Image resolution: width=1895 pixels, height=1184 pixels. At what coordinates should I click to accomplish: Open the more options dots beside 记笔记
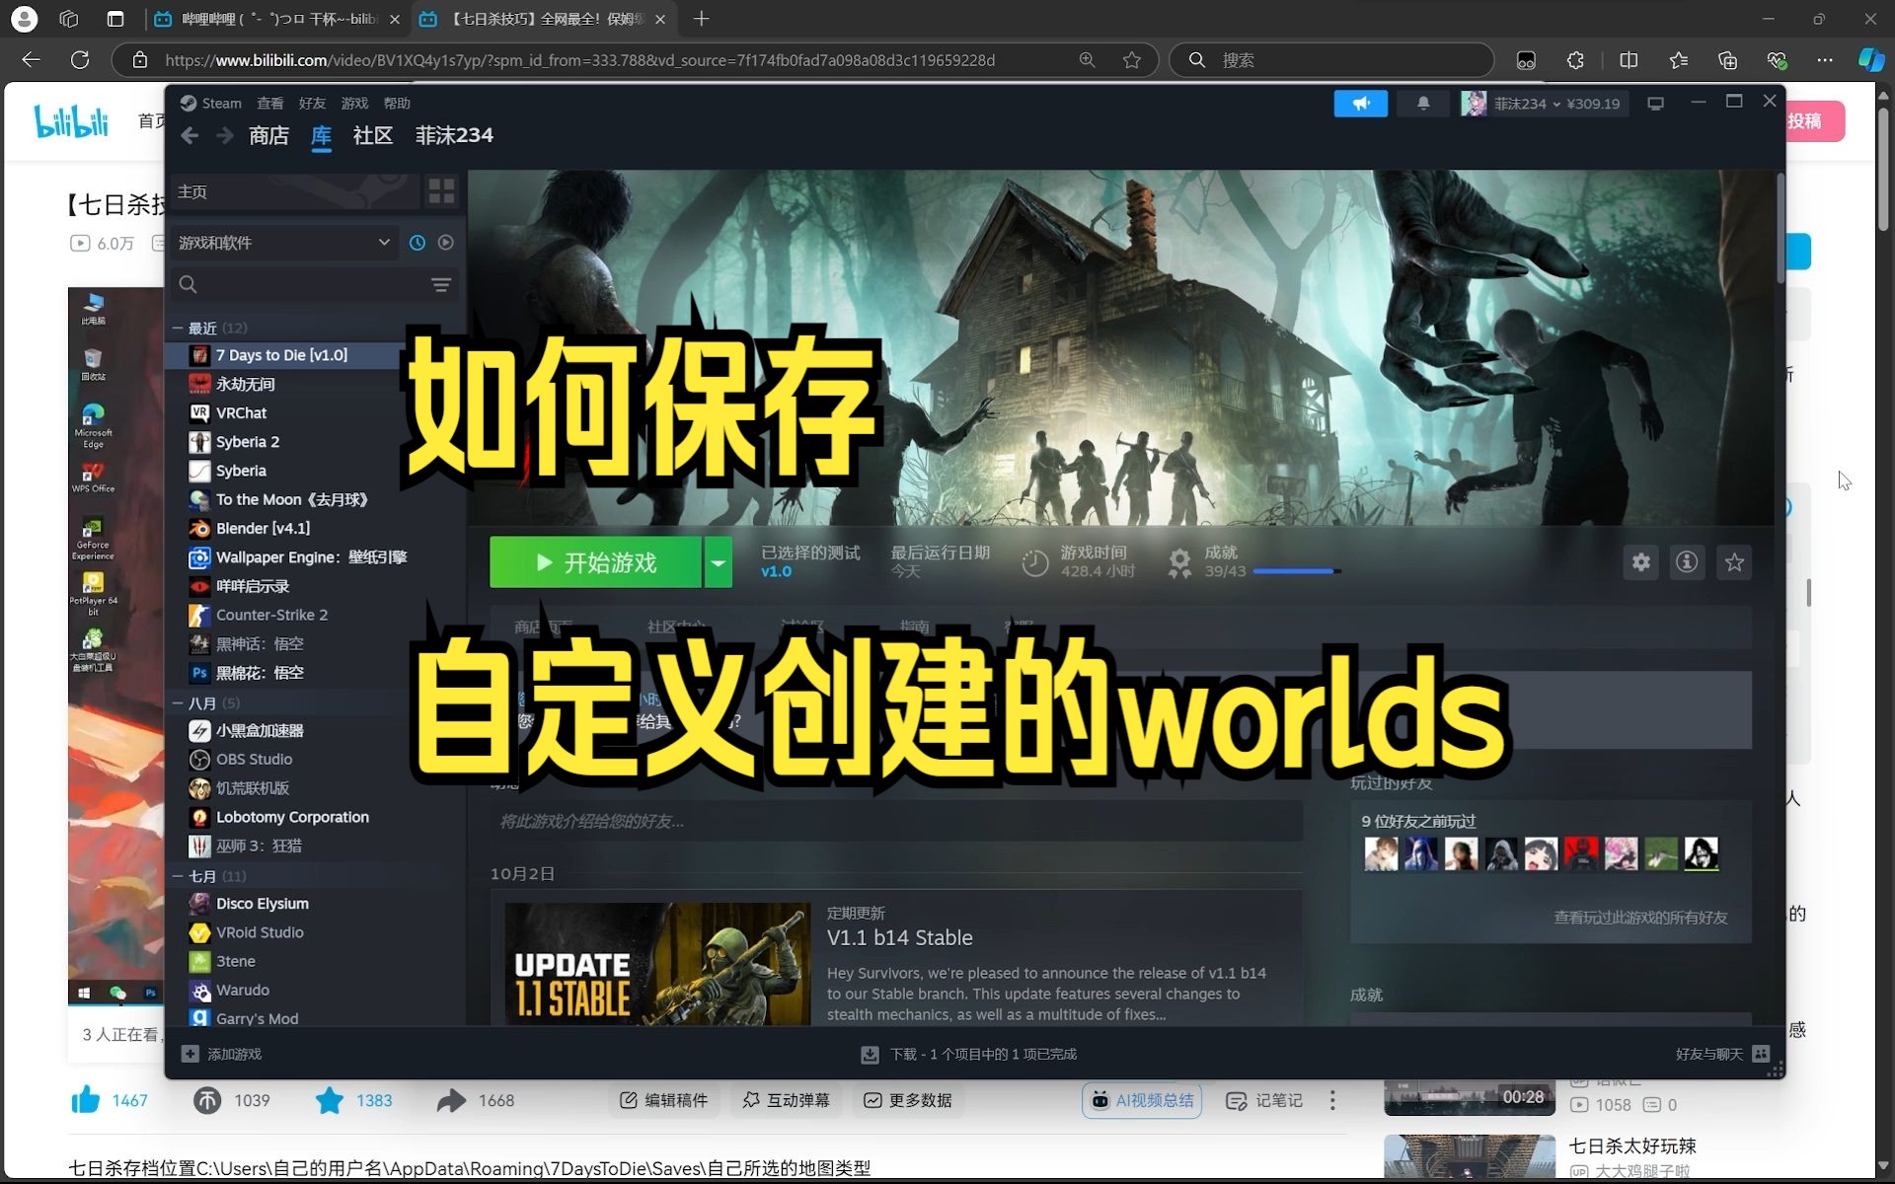[x=1332, y=1100]
